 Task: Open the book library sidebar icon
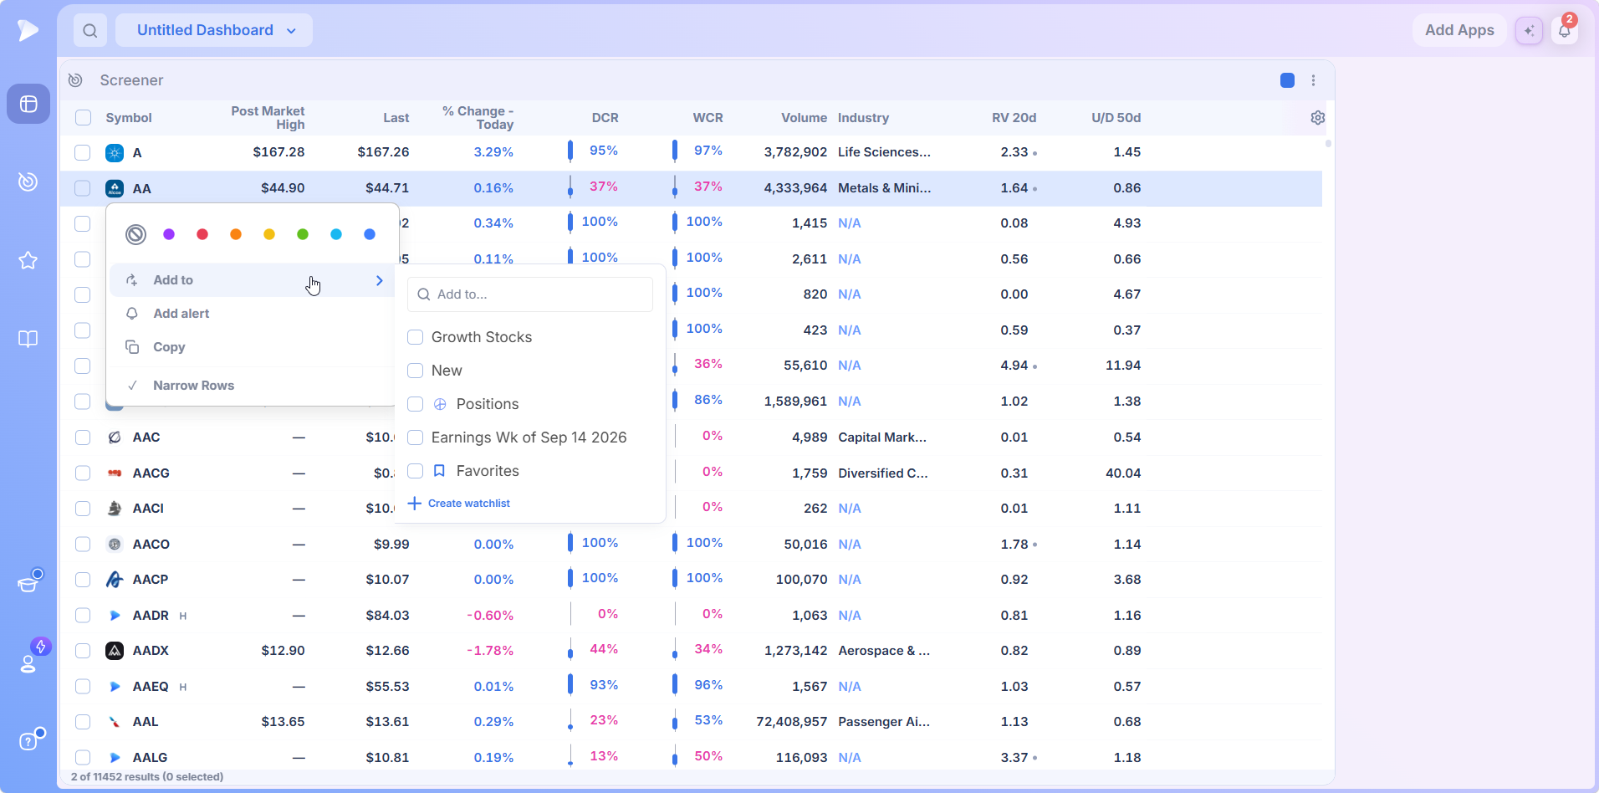[x=28, y=339]
